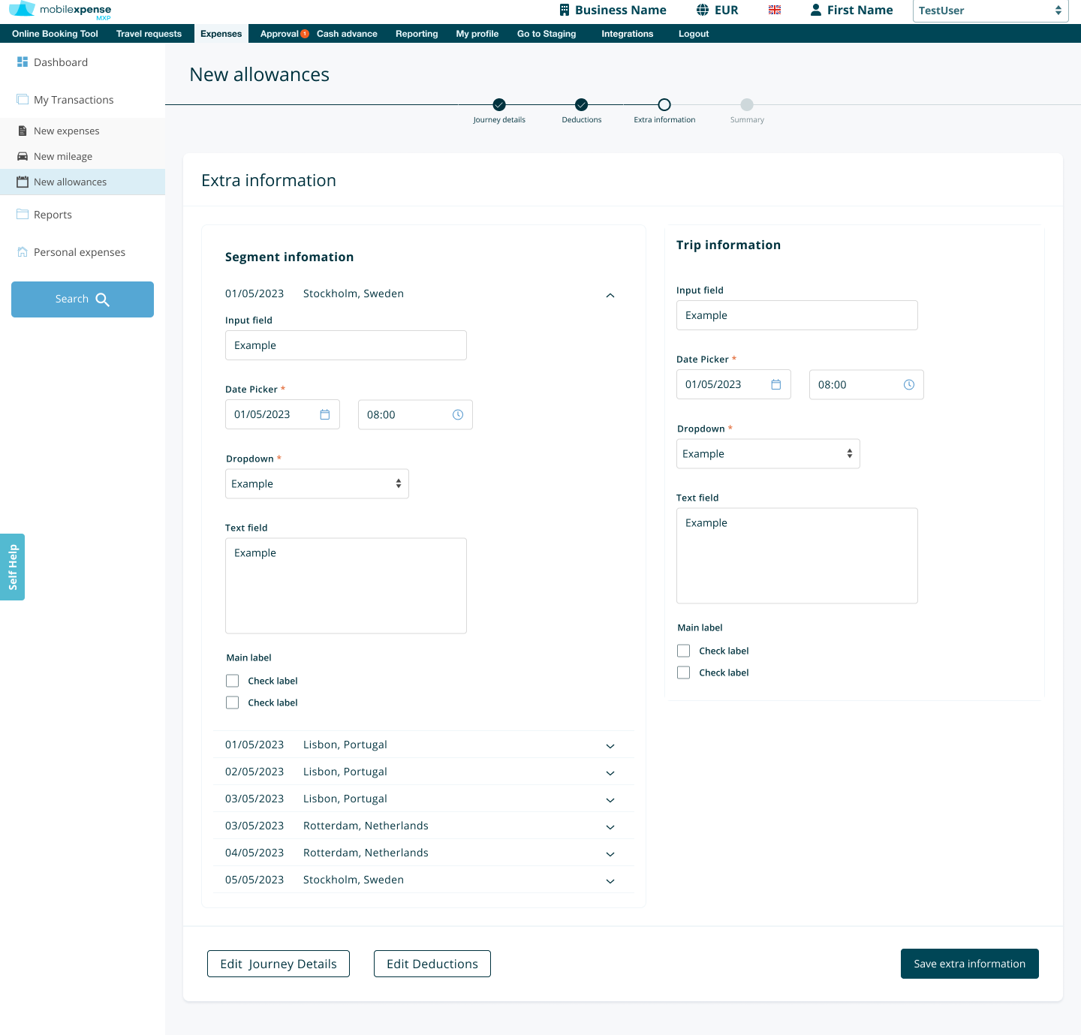The width and height of the screenshot is (1081, 1035).
Task: Open the Dropdown in Trip information
Action: click(767, 453)
